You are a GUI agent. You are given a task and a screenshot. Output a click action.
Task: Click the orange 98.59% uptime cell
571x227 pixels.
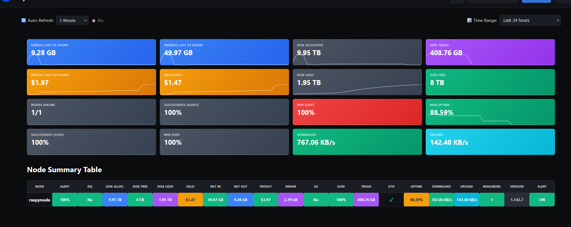click(x=416, y=200)
